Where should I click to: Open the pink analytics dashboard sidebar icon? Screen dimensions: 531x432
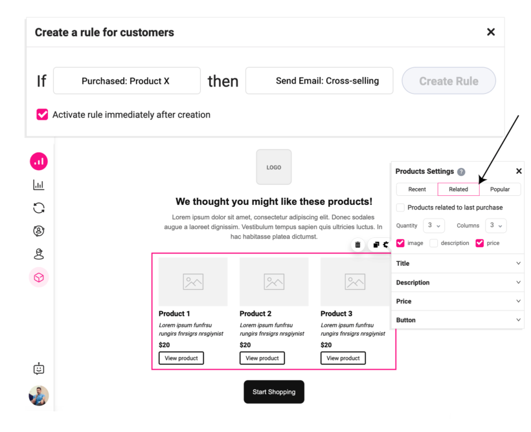pyautogui.click(x=39, y=161)
